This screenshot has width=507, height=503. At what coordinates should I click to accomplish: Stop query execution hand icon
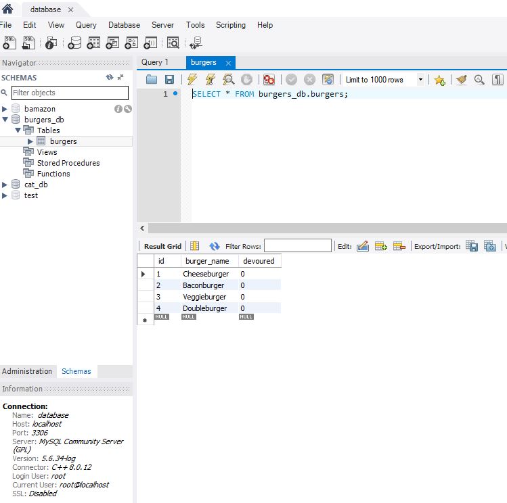point(246,79)
